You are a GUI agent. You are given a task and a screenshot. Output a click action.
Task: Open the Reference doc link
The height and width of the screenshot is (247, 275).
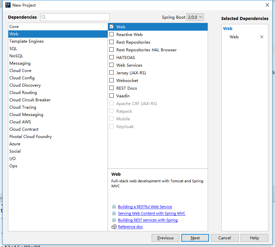[130, 227]
